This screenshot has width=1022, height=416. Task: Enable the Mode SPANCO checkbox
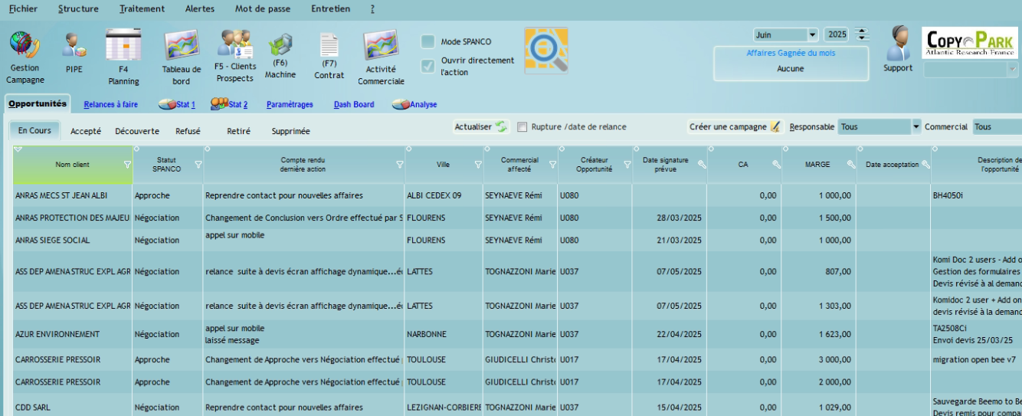(428, 41)
